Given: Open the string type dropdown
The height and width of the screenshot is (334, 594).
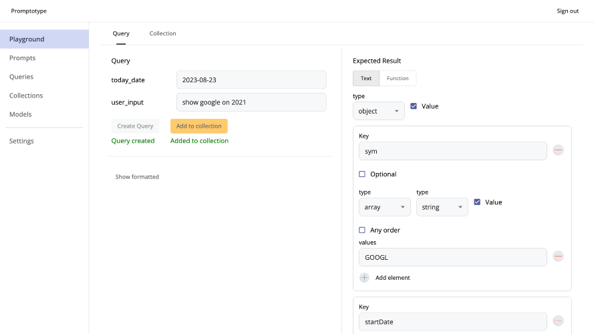Looking at the screenshot, I should coord(442,207).
